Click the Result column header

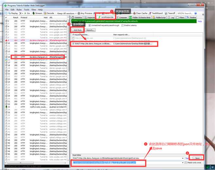(15, 18)
